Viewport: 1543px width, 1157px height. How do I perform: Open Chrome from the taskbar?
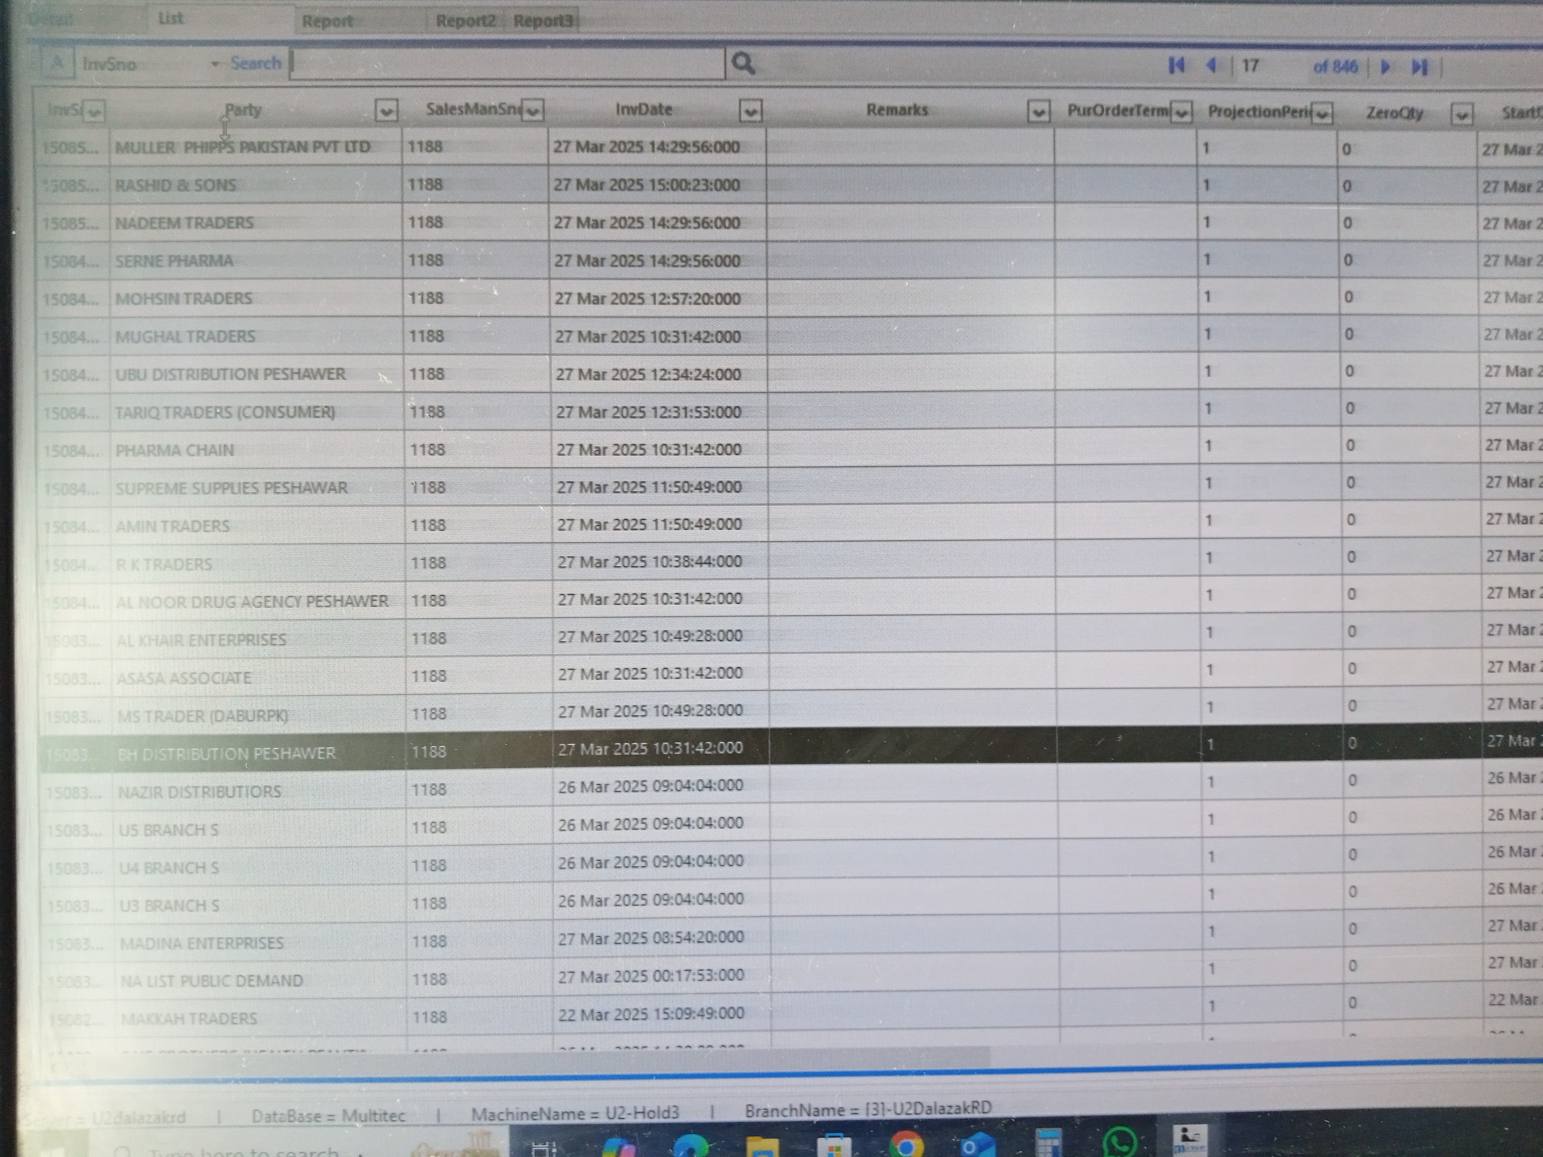pos(906,1144)
